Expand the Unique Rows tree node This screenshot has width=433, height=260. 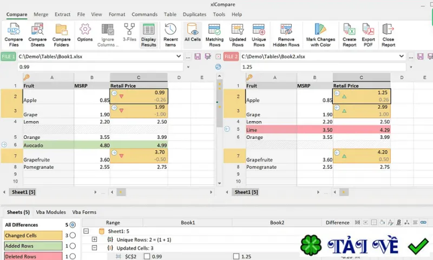[94, 239]
